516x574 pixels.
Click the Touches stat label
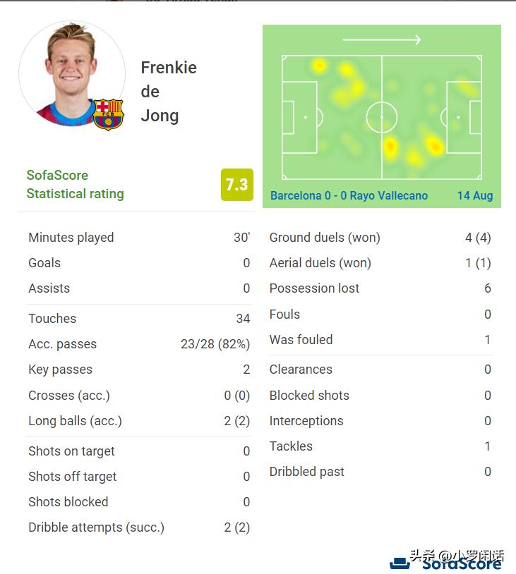point(52,319)
